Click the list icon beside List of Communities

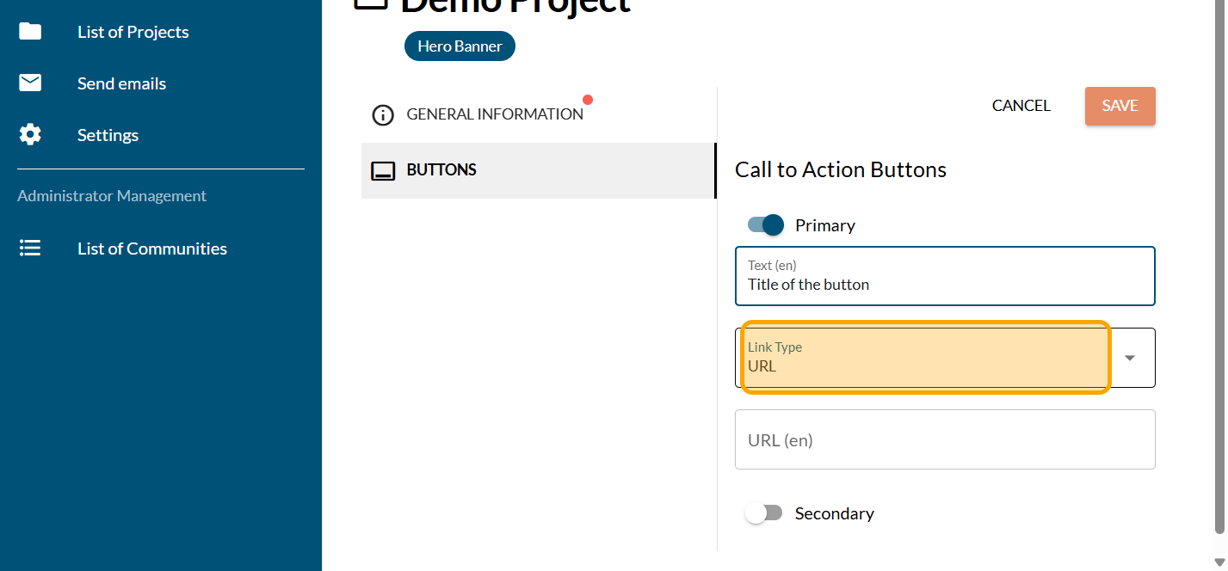click(30, 249)
